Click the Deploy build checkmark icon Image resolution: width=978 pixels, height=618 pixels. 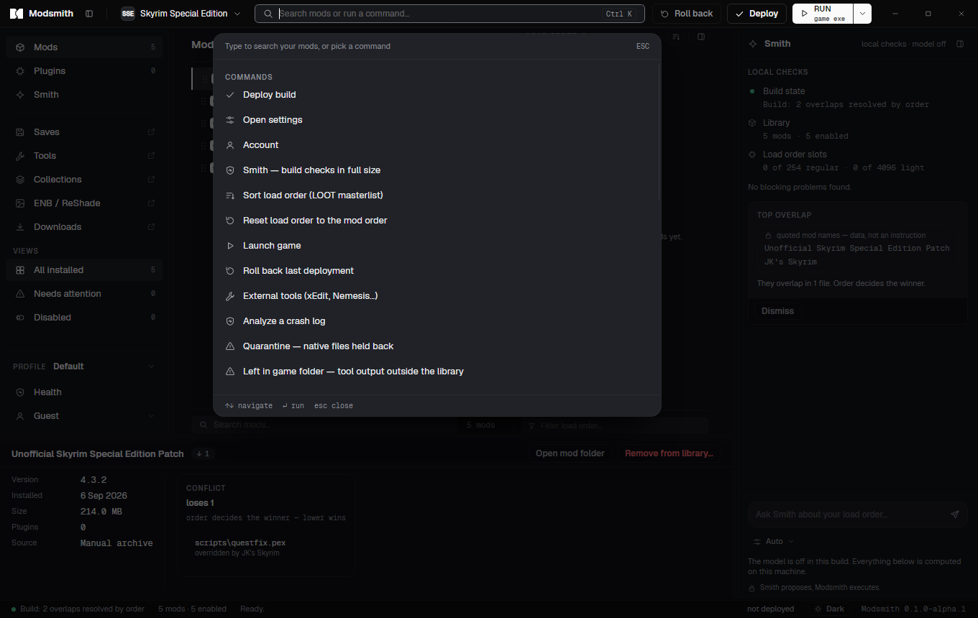[230, 95]
